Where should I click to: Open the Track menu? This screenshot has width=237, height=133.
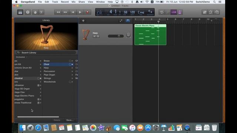coord(55,2)
